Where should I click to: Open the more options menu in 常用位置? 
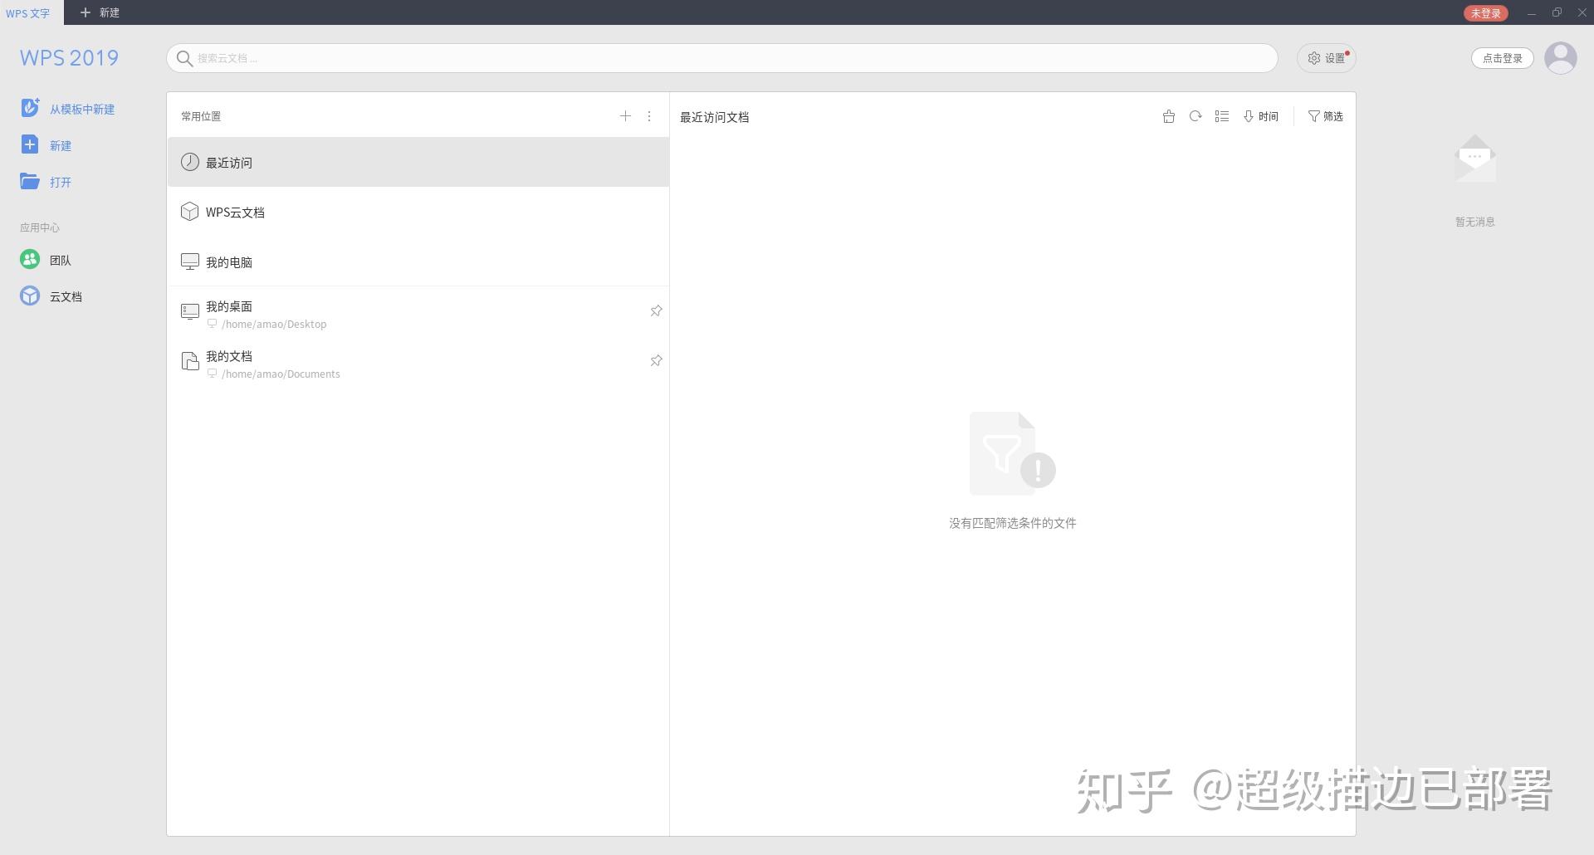click(x=648, y=116)
